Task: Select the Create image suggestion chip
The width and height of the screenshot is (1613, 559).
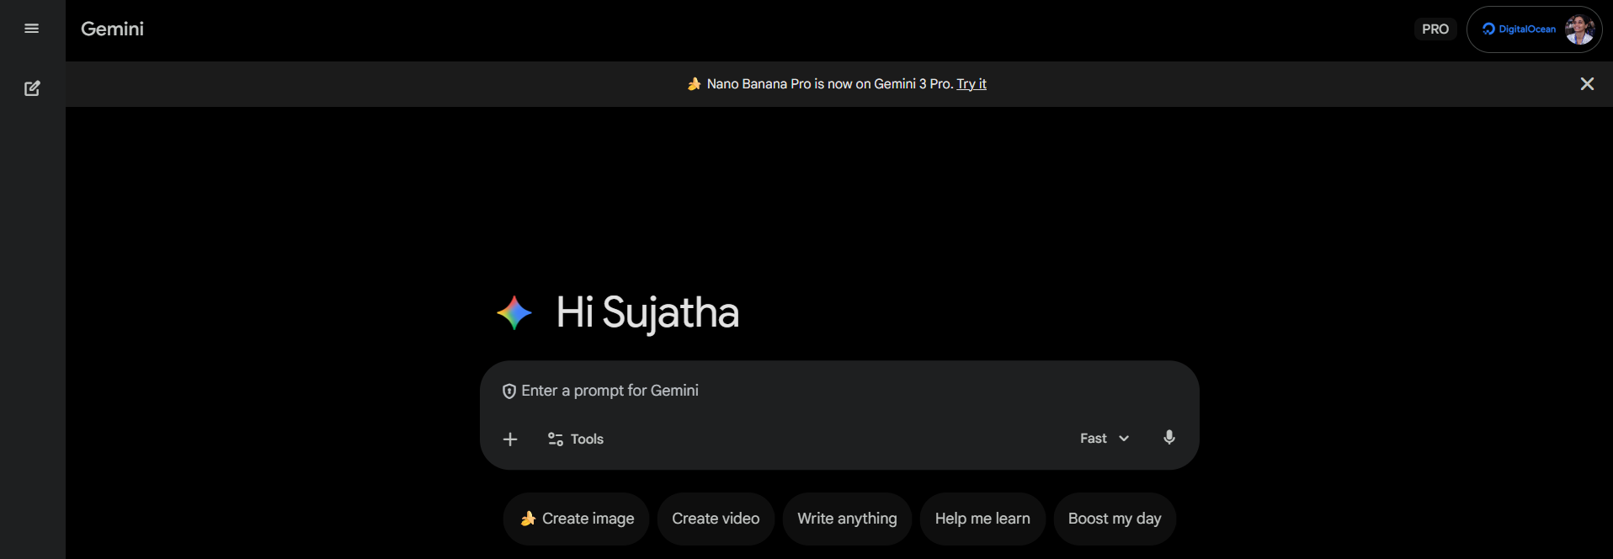Action: pyautogui.click(x=577, y=519)
